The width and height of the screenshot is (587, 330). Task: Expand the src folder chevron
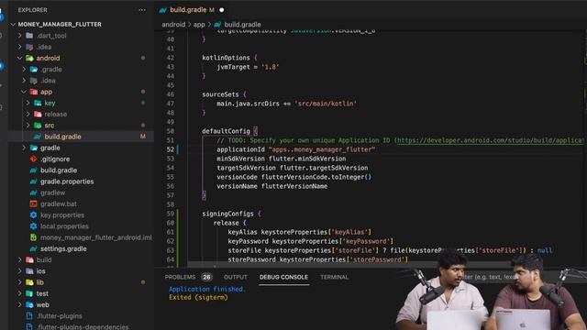[28, 126]
